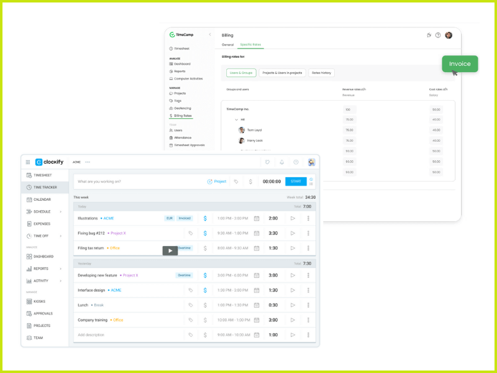Play the video overlay button

170,251
